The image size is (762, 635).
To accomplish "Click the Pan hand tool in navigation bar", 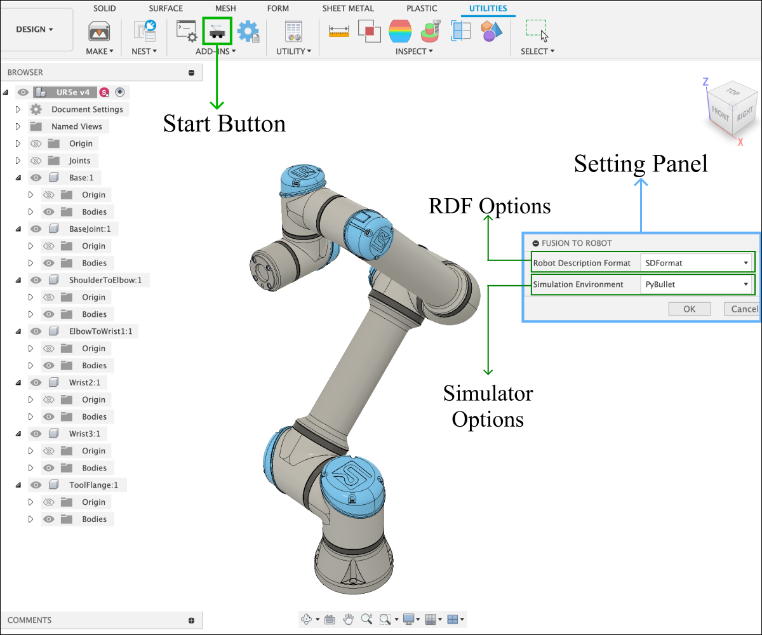I will (348, 618).
